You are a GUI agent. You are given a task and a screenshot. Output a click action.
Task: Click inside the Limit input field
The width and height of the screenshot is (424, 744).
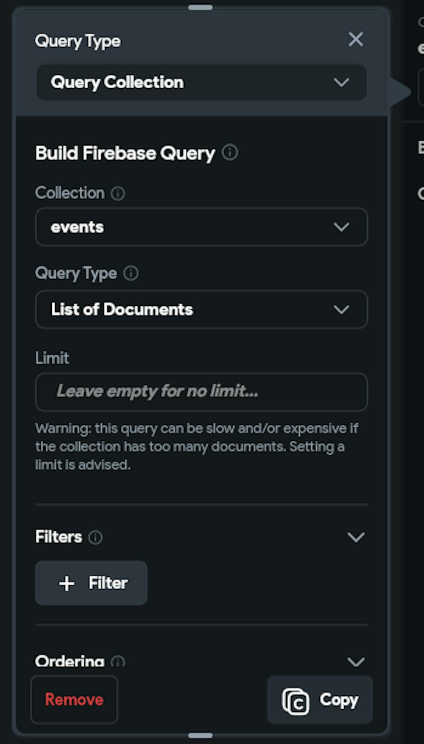click(201, 392)
